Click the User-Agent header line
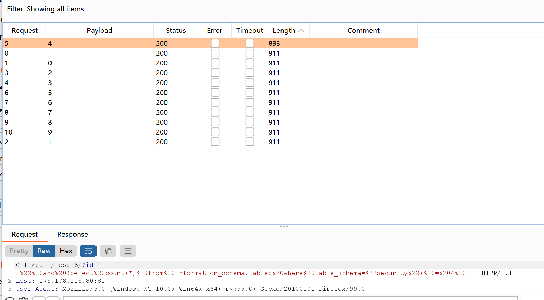Screen dimensions: 544x300 [191, 289]
